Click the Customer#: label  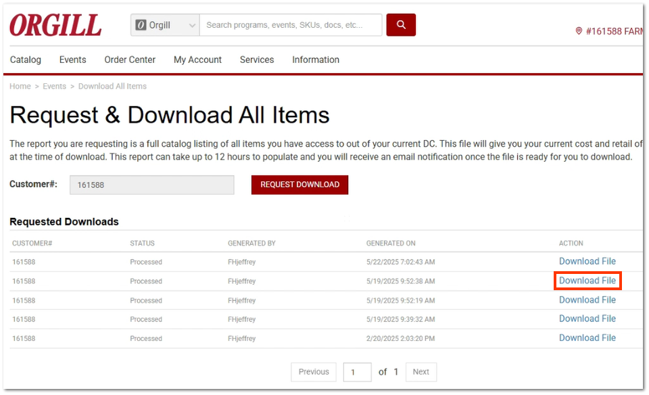tap(34, 184)
